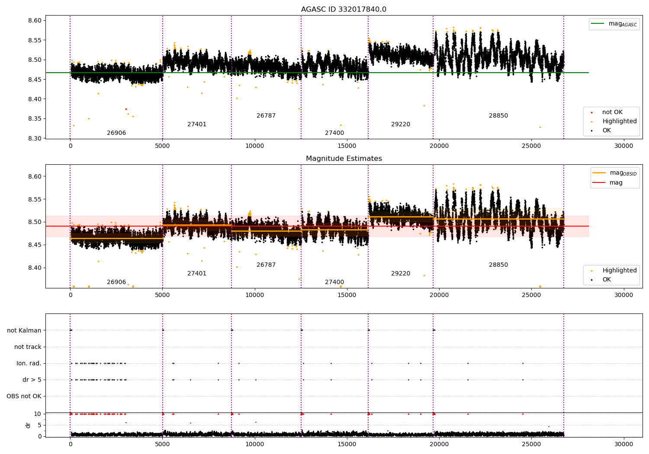Click obsid label 26906 in Magnitude Estimates plot
Screen dimensions: 649x454
116,282
